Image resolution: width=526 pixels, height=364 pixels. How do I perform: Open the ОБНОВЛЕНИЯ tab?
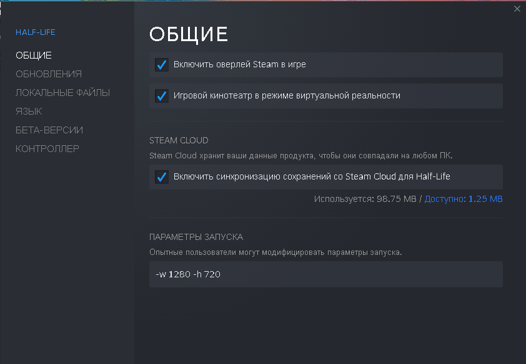click(49, 74)
